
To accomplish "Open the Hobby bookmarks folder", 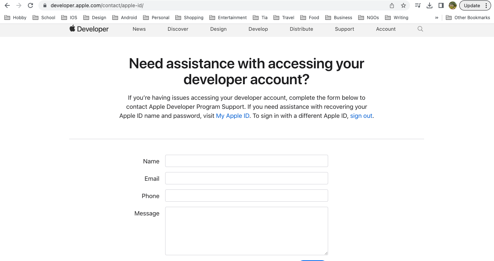I will click(x=15, y=17).
